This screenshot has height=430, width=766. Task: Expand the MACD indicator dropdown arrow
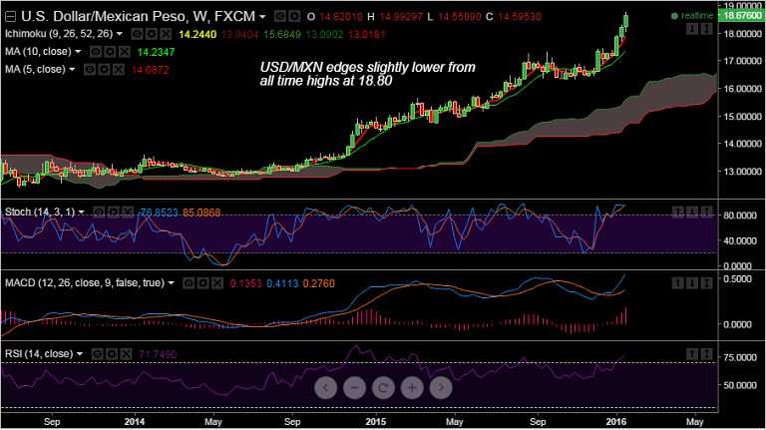(171, 283)
